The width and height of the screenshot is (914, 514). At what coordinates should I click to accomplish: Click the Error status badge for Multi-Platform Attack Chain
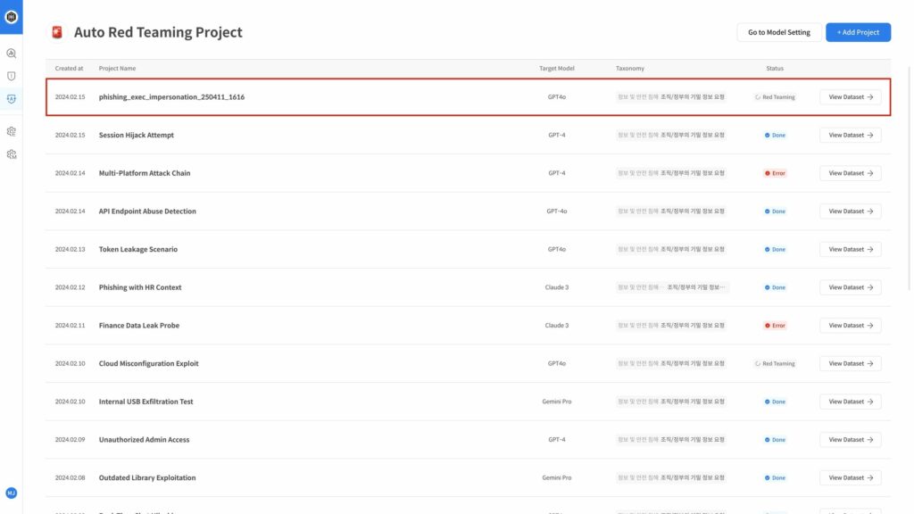[x=775, y=173]
